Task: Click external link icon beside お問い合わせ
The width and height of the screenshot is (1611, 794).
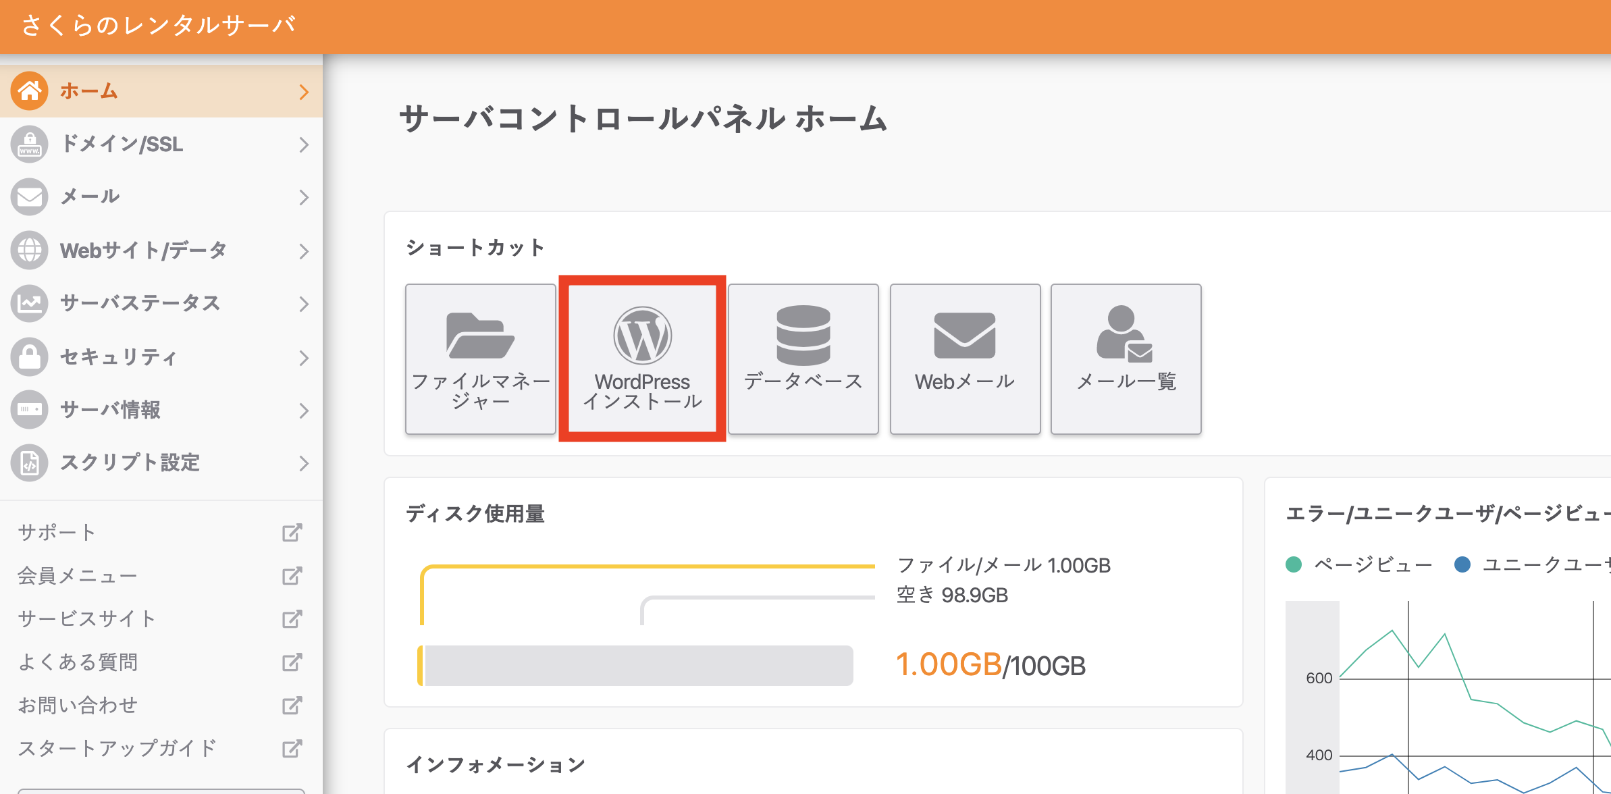Action: coord(292,706)
